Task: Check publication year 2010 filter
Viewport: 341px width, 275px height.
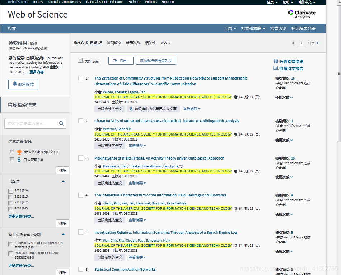Action: pyautogui.click(x=10, y=209)
